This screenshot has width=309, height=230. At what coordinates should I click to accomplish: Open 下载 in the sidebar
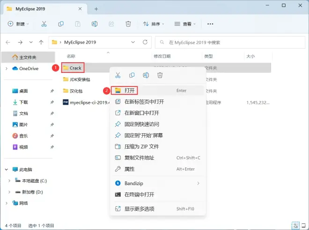coord(24,102)
